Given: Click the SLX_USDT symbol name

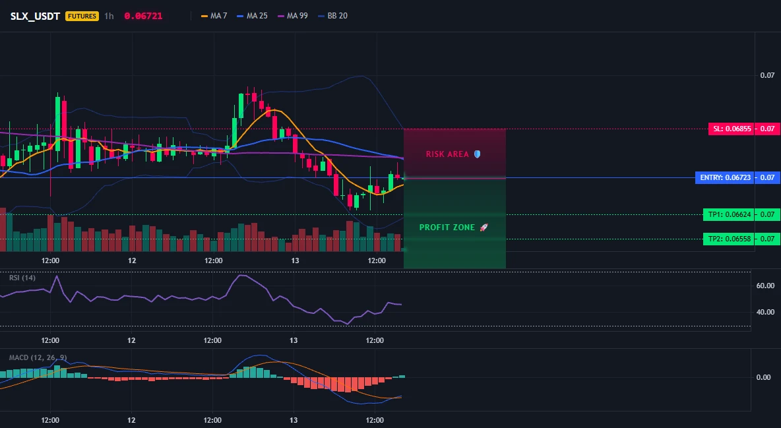Looking at the screenshot, I should 35,16.
